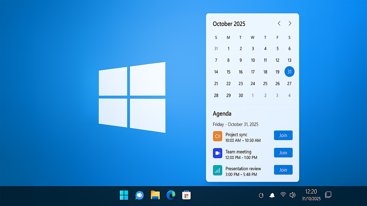367x206 pixels.
Task: Join the Team meeting at noon
Action: point(283,153)
